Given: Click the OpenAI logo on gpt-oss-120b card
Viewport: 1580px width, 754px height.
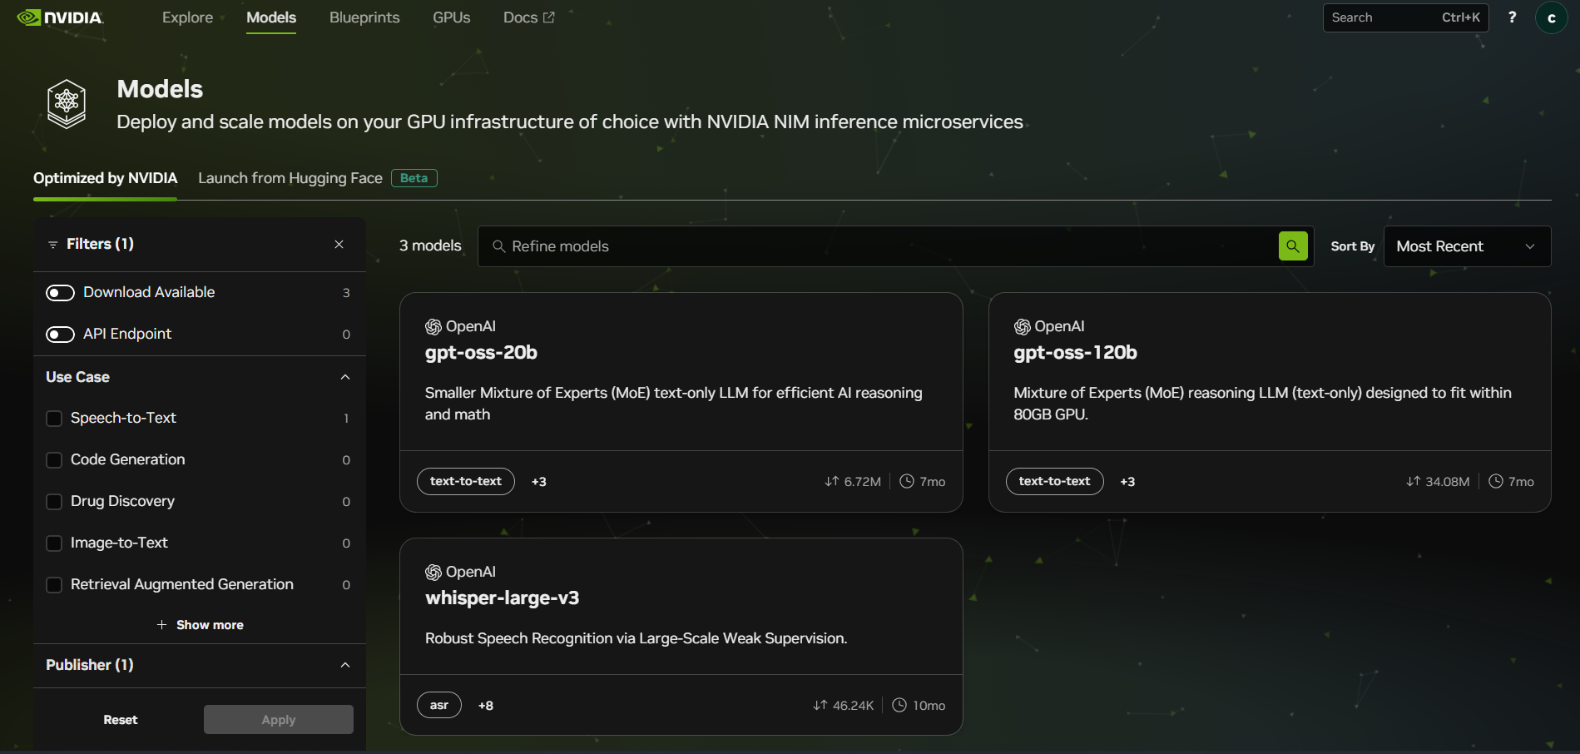Looking at the screenshot, I should (x=1022, y=326).
